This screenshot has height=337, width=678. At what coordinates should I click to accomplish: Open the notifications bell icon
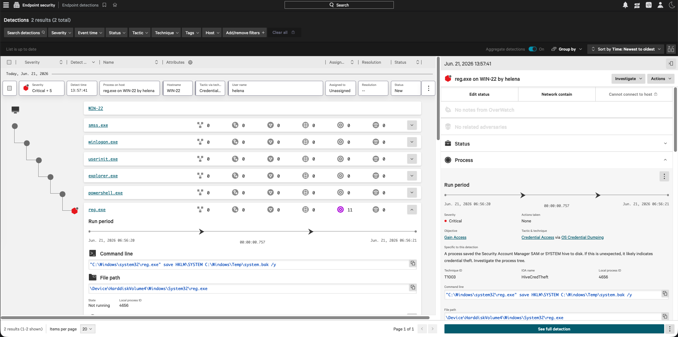[x=625, y=5]
